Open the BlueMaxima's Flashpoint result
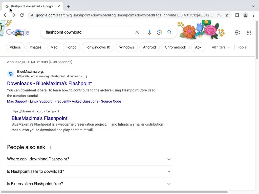259x194 pixels. coord(39,118)
